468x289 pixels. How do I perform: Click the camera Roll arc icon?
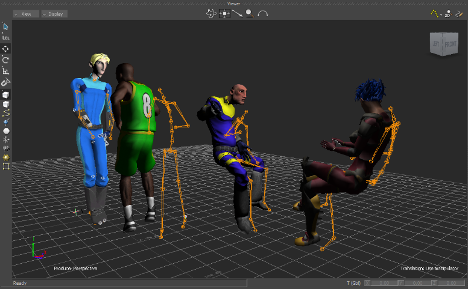pyautogui.click(x=263, y=13)
